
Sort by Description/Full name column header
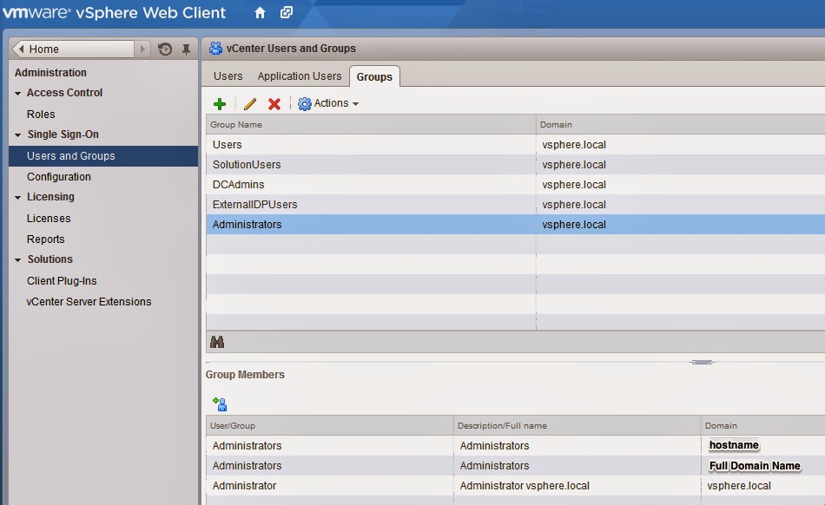(x=577, y=426)
